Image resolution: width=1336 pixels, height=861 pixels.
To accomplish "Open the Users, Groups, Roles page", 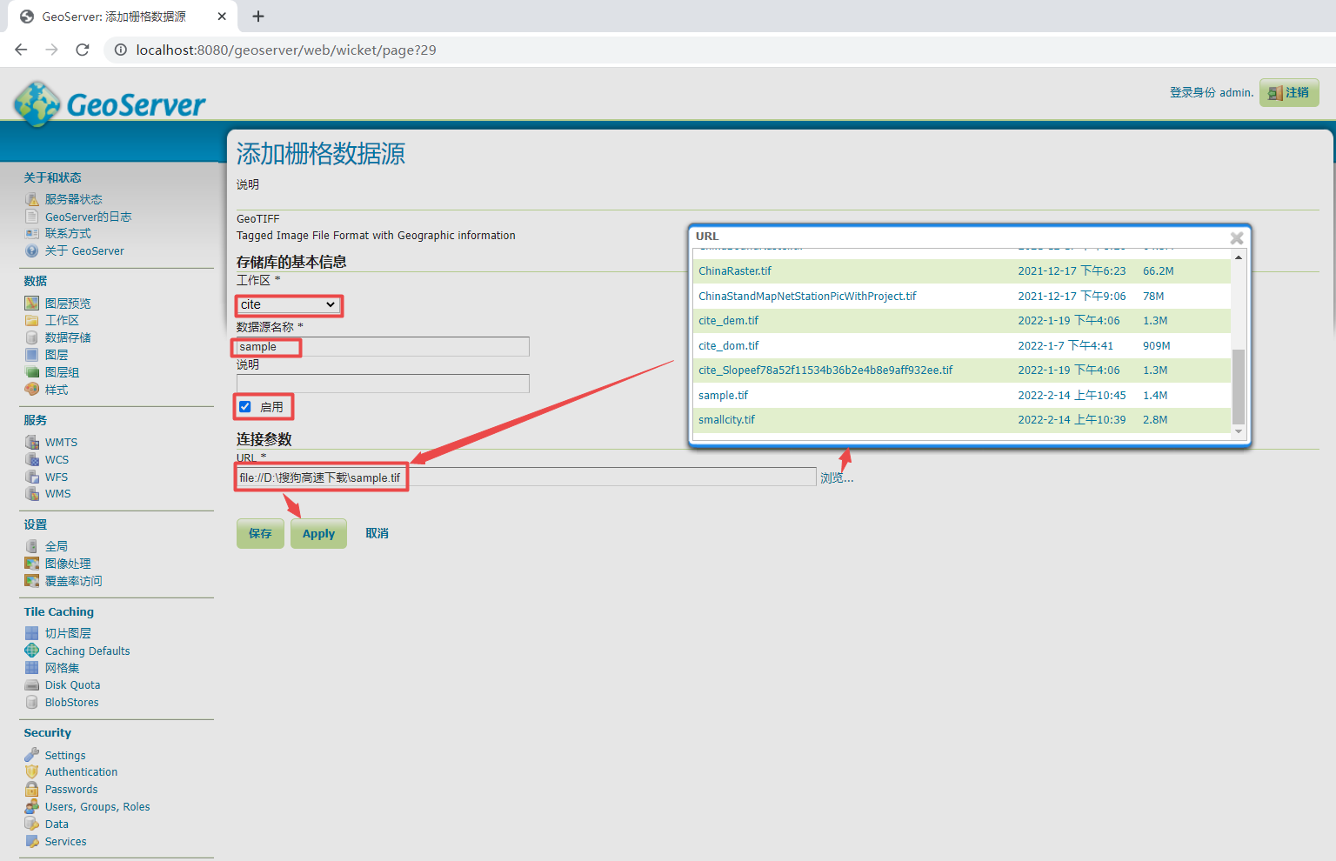I will [97, 806].
